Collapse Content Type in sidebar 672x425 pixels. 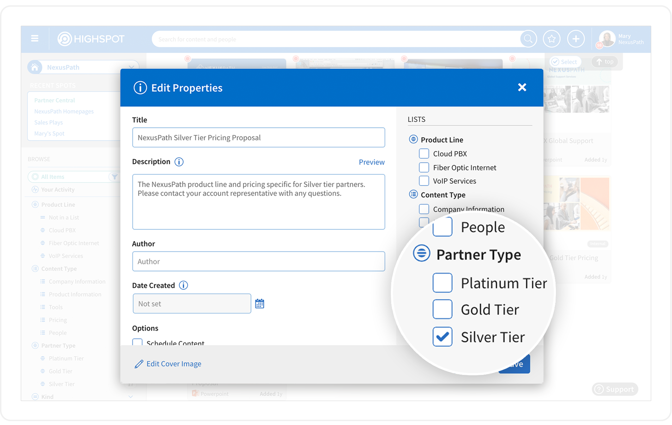pos(35,269)
